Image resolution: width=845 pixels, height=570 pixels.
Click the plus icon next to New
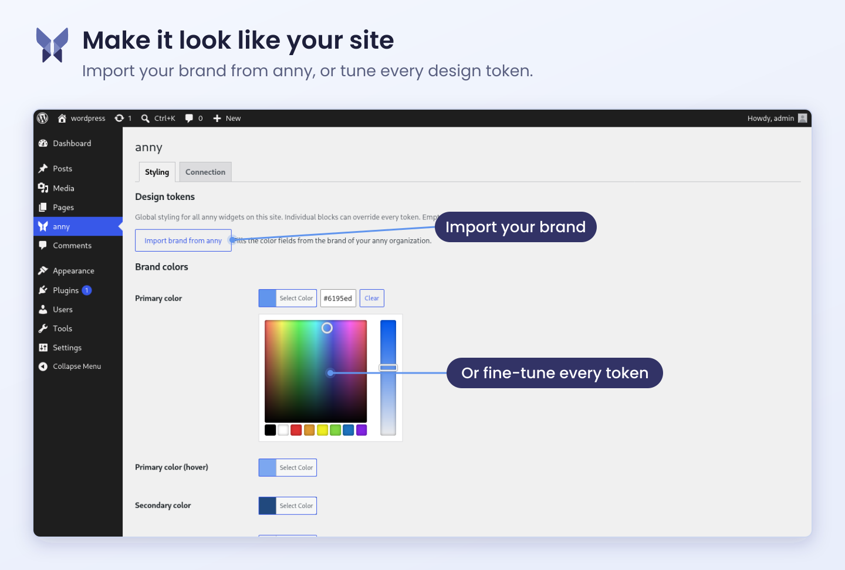217,118
